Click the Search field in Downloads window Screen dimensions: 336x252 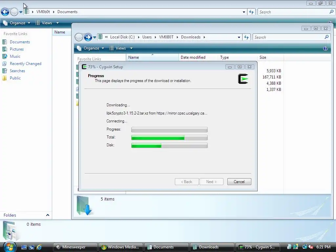[x=288, y=37]
